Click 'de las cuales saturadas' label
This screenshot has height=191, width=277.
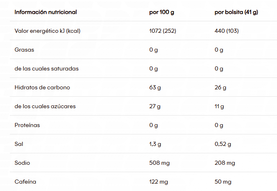tap(46, 69)
